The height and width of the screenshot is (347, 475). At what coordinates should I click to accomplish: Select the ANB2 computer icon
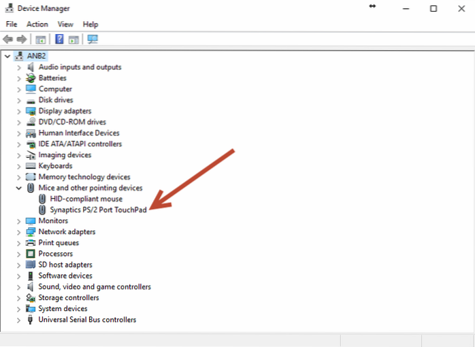point(19,56)
